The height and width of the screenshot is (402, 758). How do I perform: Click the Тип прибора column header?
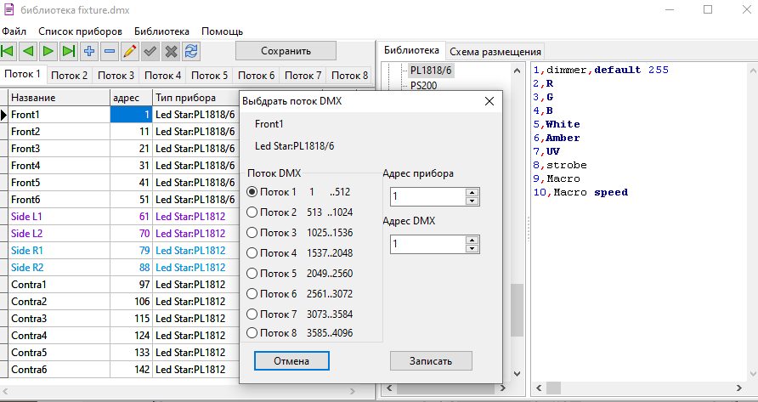195,98
